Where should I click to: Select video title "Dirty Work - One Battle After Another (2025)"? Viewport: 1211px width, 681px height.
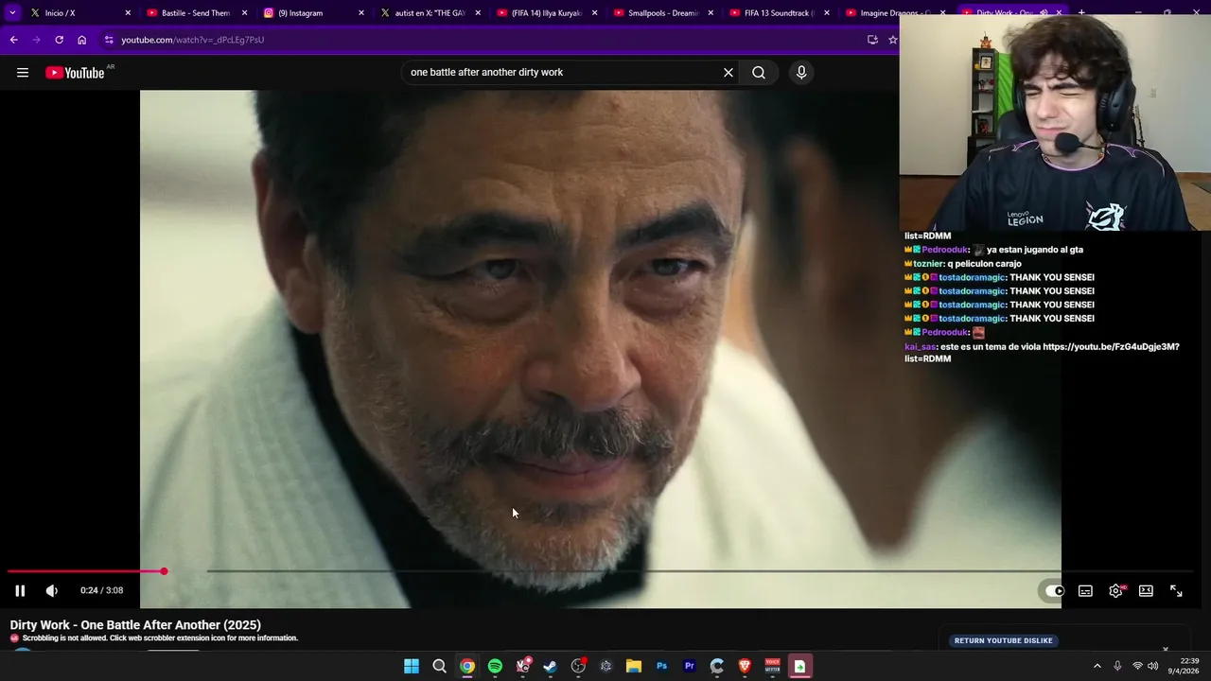pos(135,625)
